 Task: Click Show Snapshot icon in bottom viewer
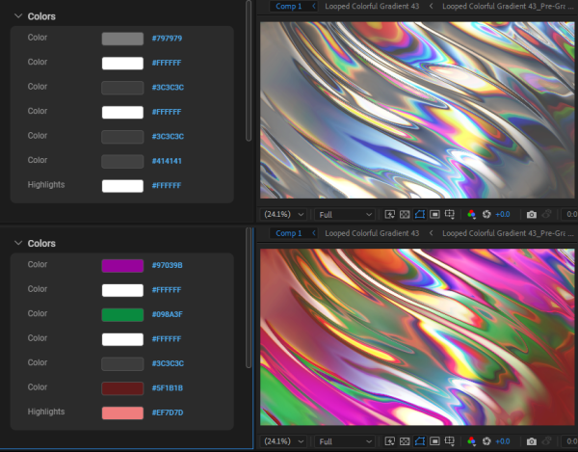546,441
